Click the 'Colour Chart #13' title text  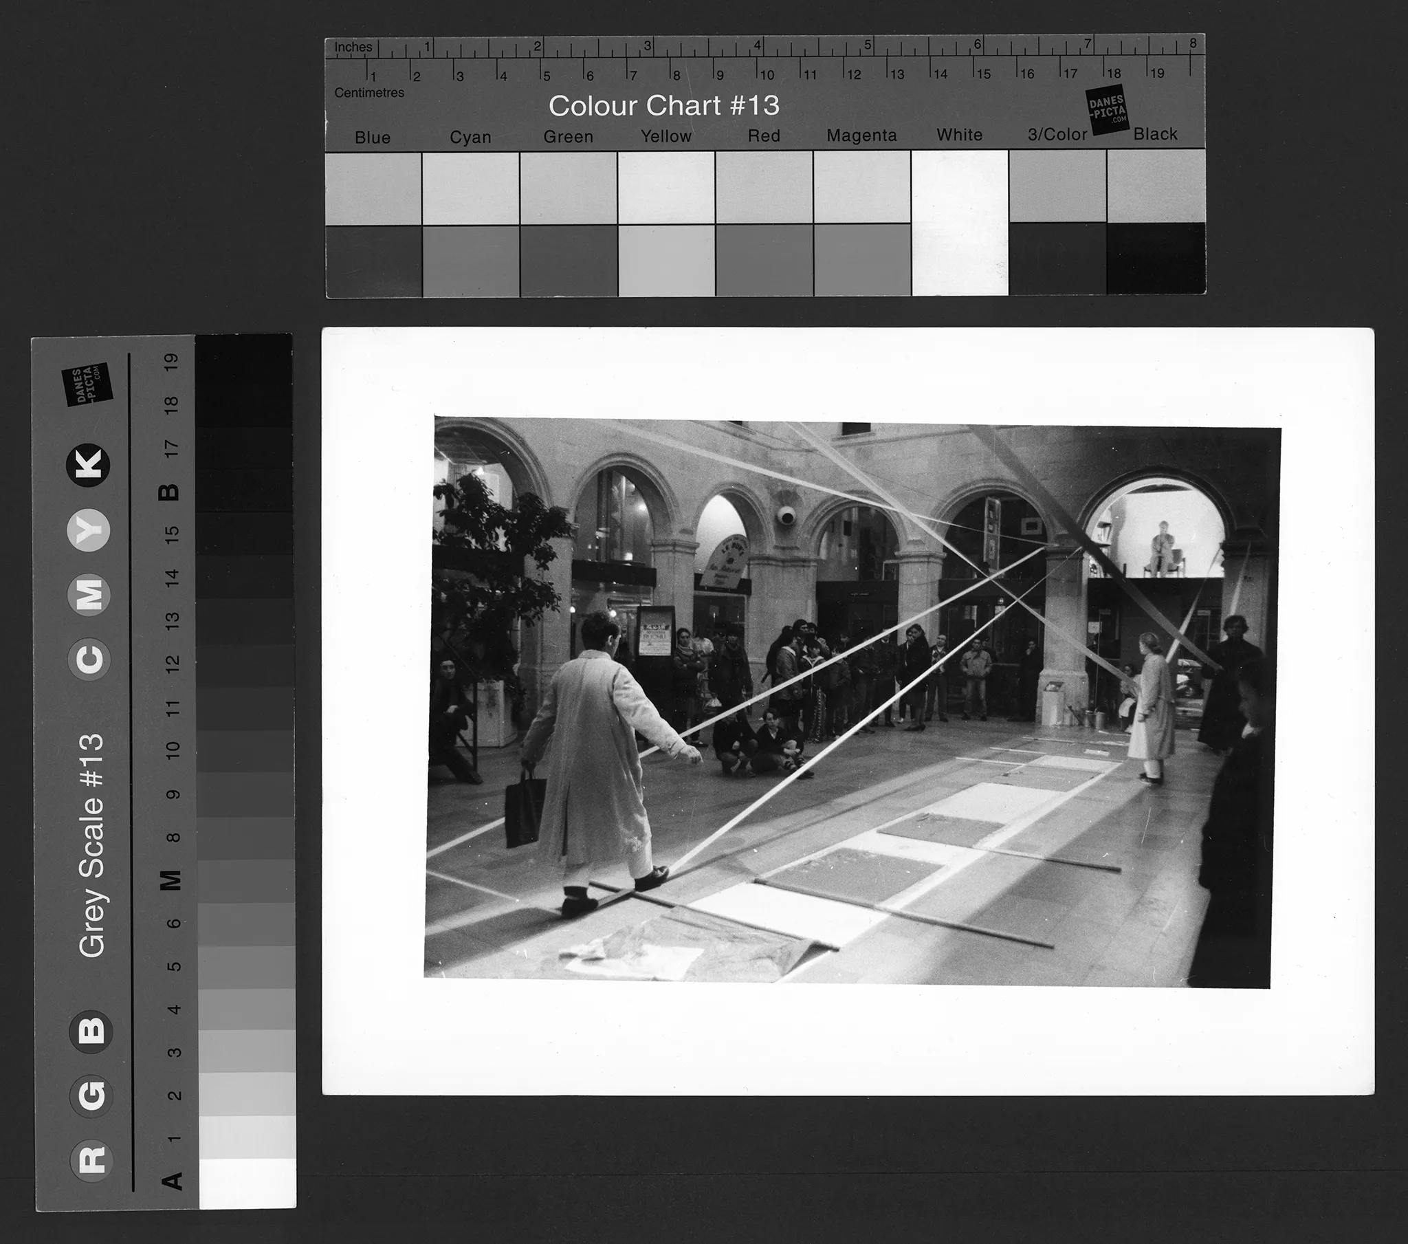pyautogui.click(x=663, y=105)
